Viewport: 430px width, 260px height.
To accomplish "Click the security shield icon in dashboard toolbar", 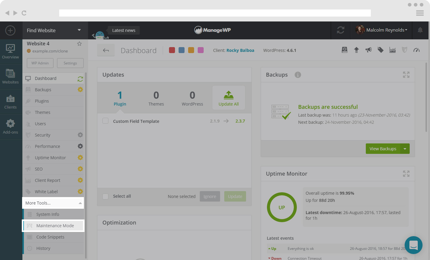I will 405,50.
